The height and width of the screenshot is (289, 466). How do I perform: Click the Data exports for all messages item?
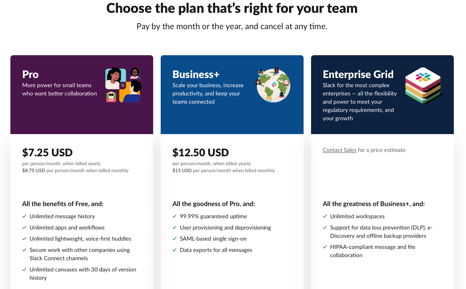pos(216,250)
